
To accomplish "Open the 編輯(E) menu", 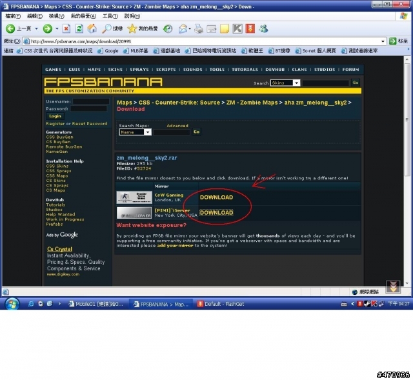I will (x=35, y=16).
